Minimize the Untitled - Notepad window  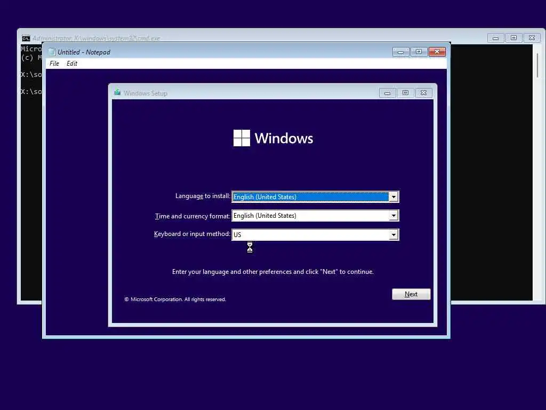pos(401,52)
